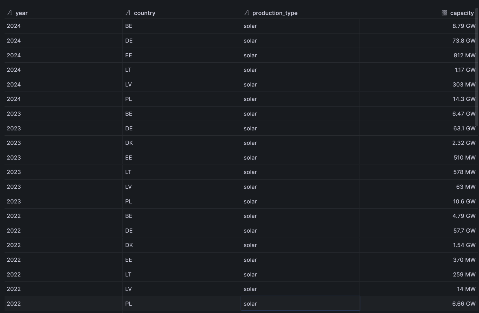This screenshot has width=479, height=313.
Task: Select the BE country cell for 2024
Action: pyautogui.click(x=129, y=26)
